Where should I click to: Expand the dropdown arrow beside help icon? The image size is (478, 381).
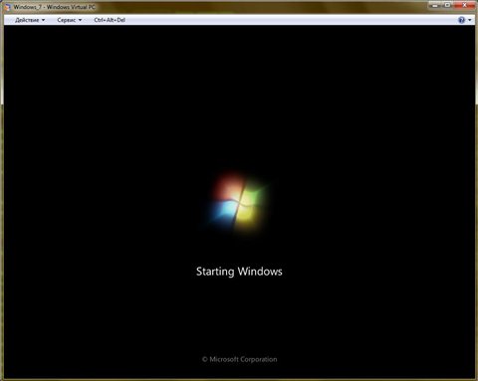coord(470,20)
